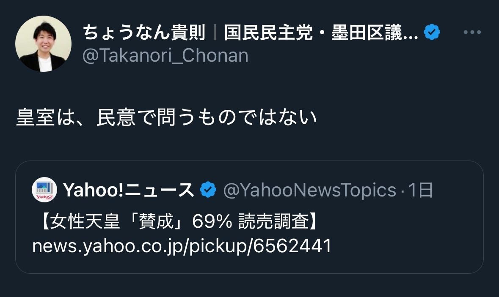This screenshot has height=297, width=499.
Task: Open the Yahoo!ニュース account name
Action: pos(128,190)
